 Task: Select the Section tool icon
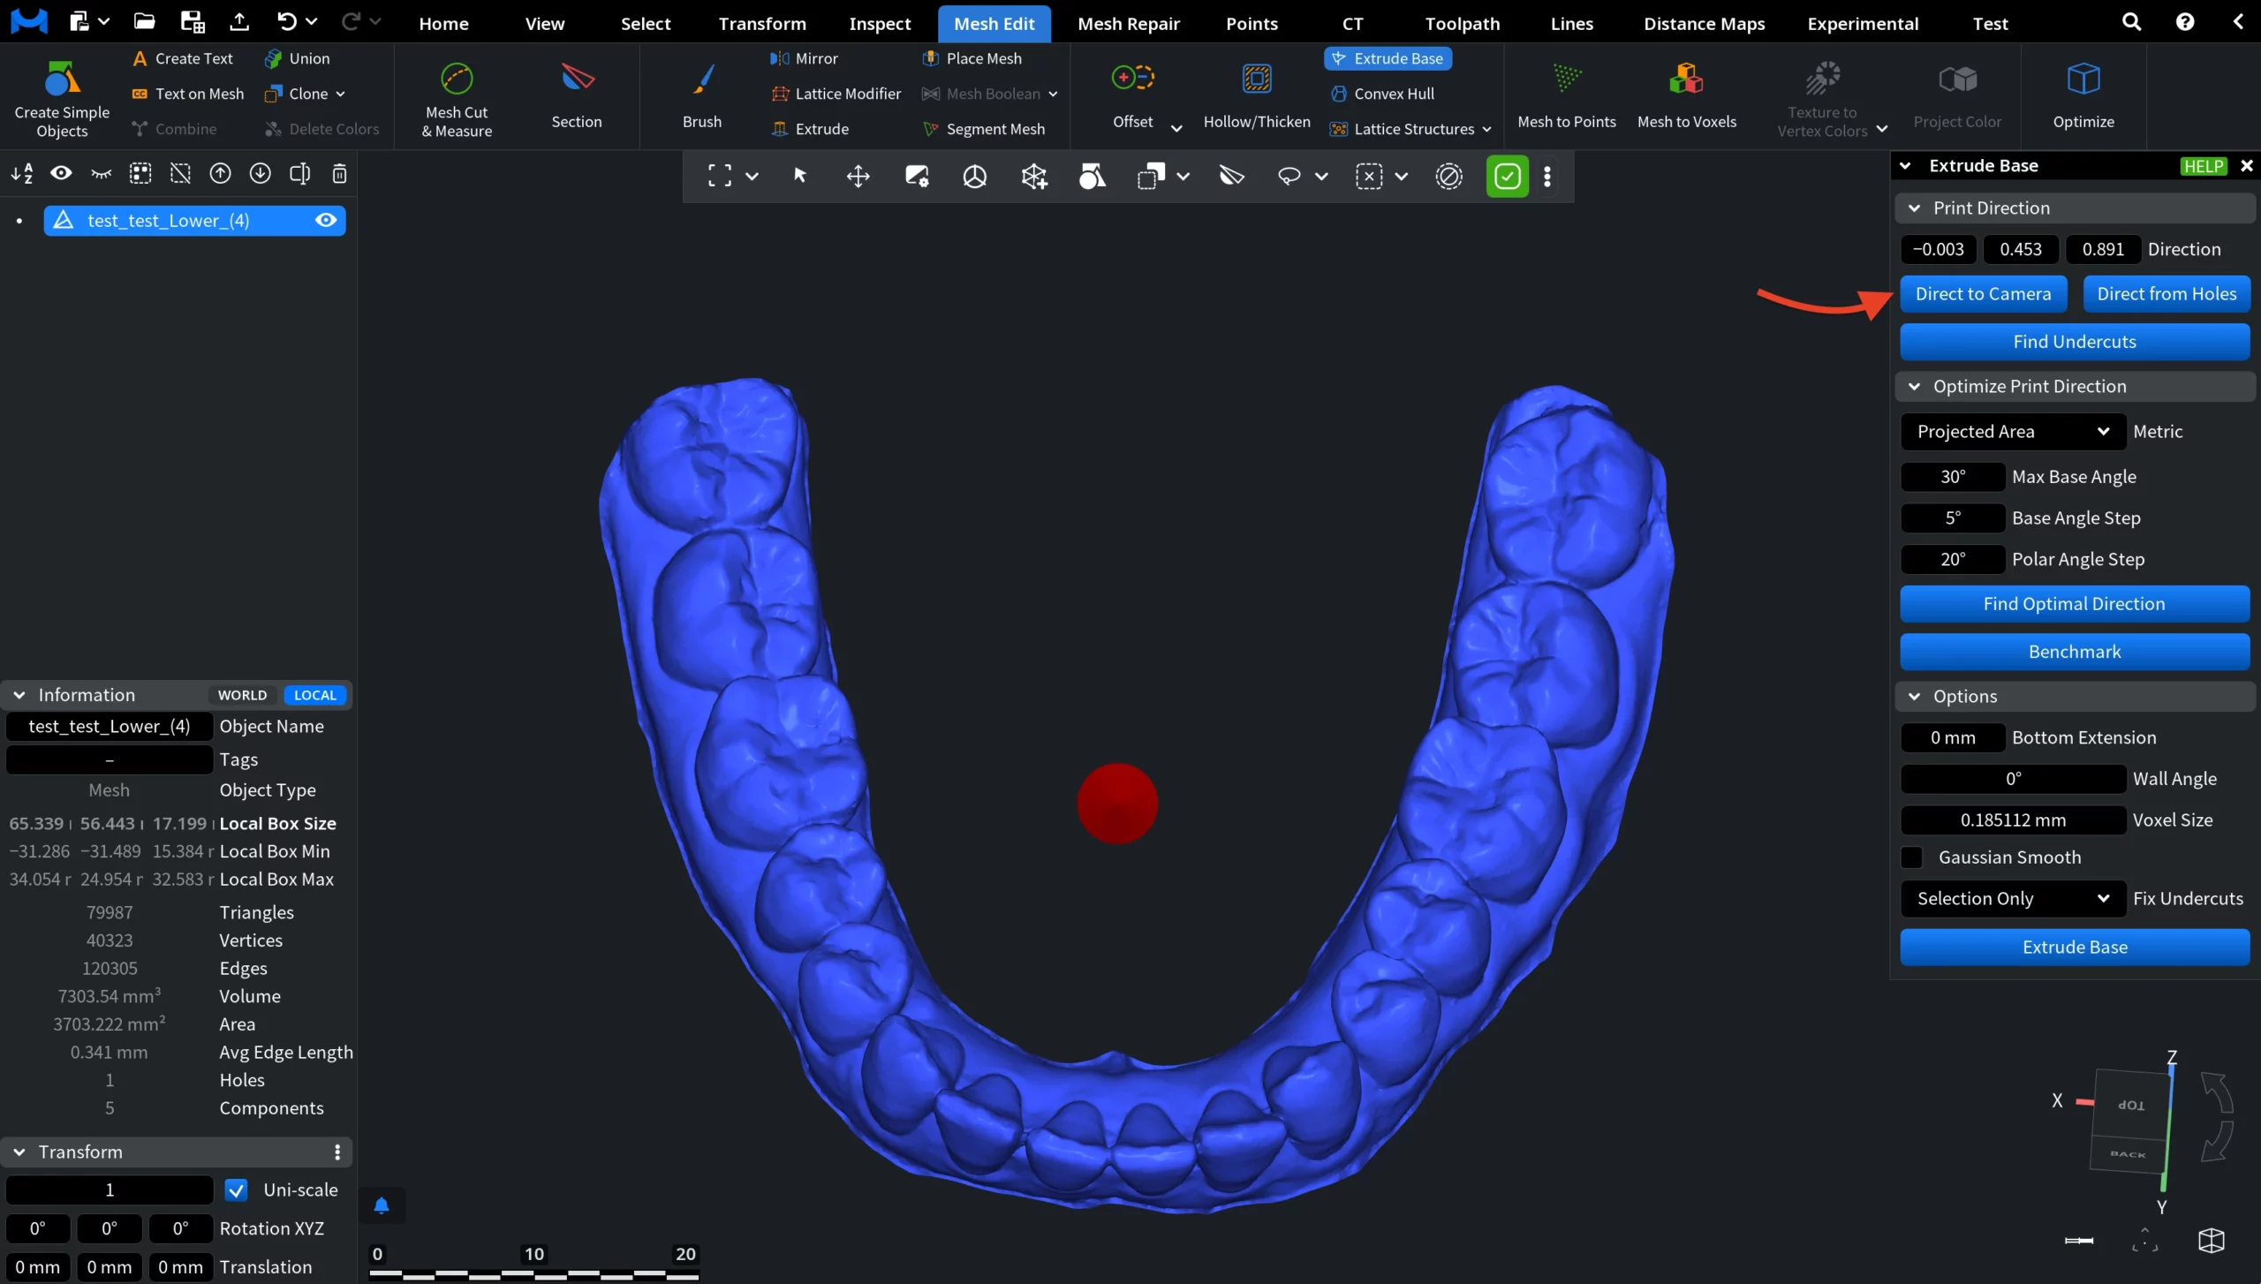[x=577, y=79]
